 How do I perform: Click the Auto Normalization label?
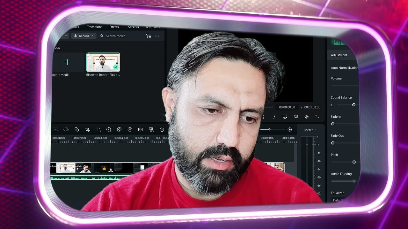click(x=345, y=68)
